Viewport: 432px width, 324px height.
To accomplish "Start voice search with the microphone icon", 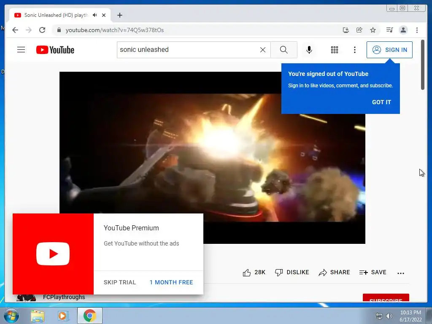I will click(309, 50).
